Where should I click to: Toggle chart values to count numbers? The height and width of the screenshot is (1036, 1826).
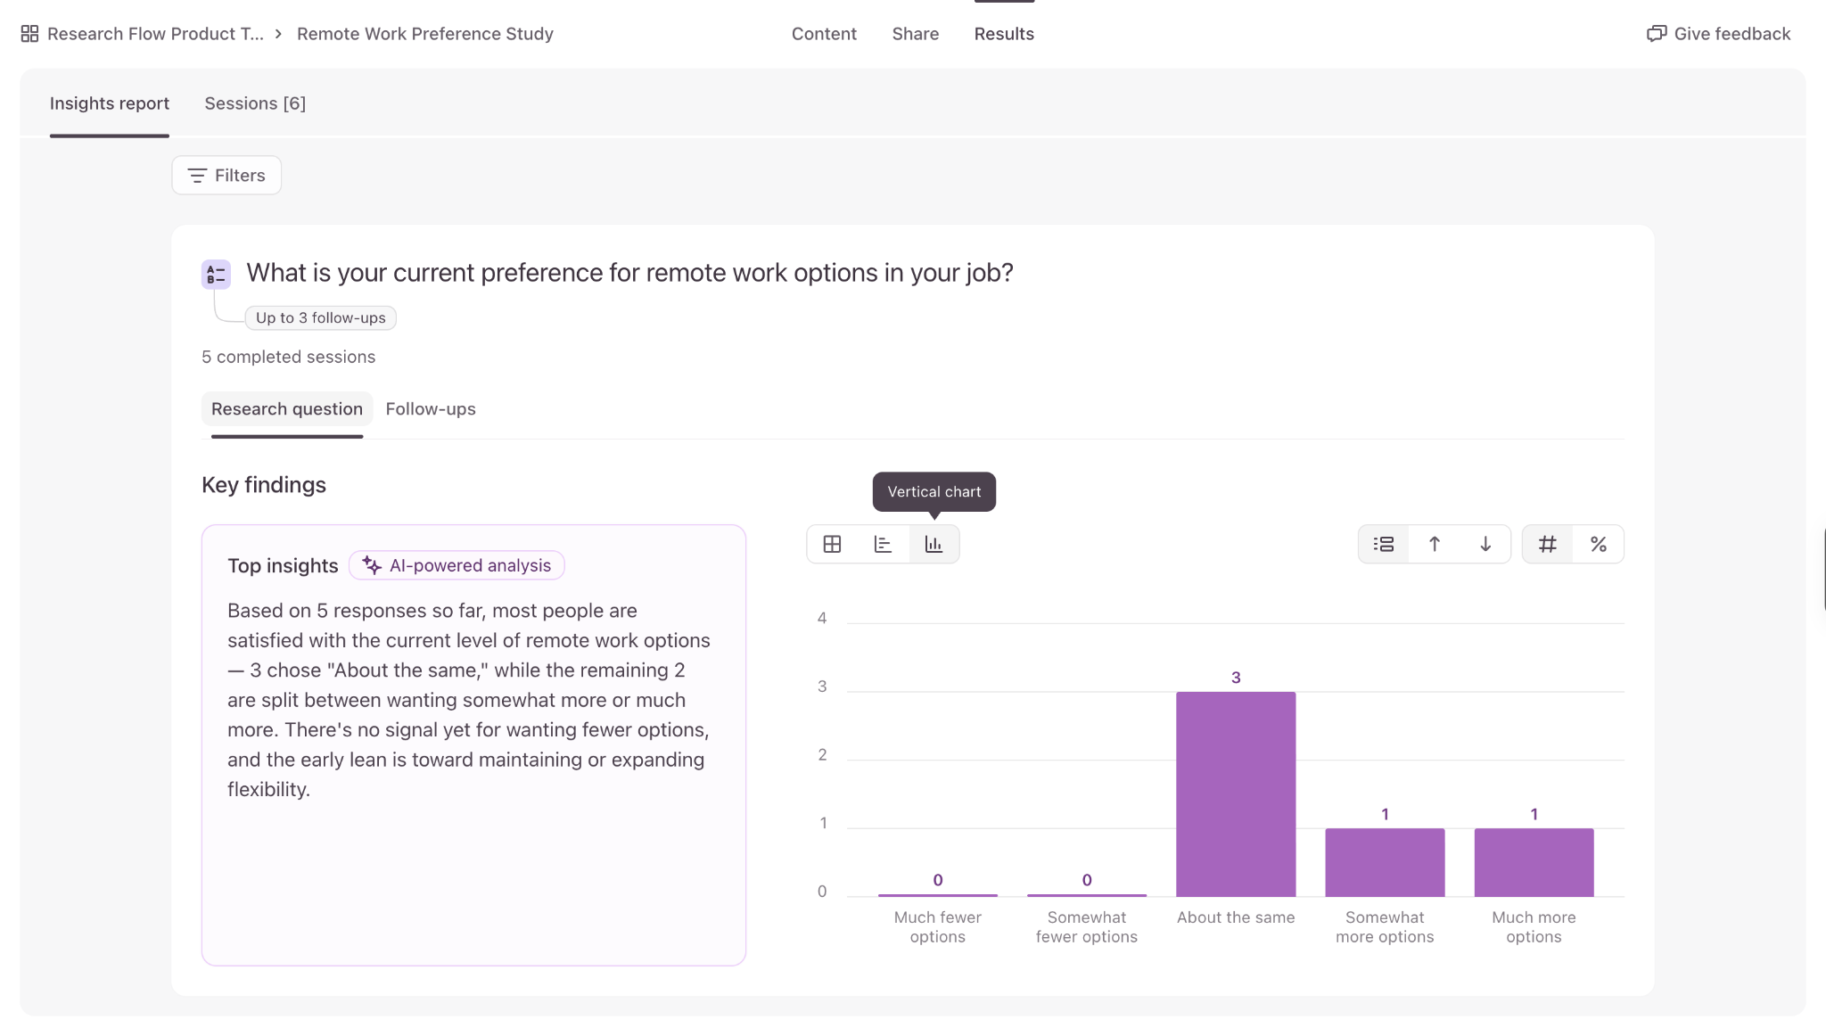click(1548, 544)
